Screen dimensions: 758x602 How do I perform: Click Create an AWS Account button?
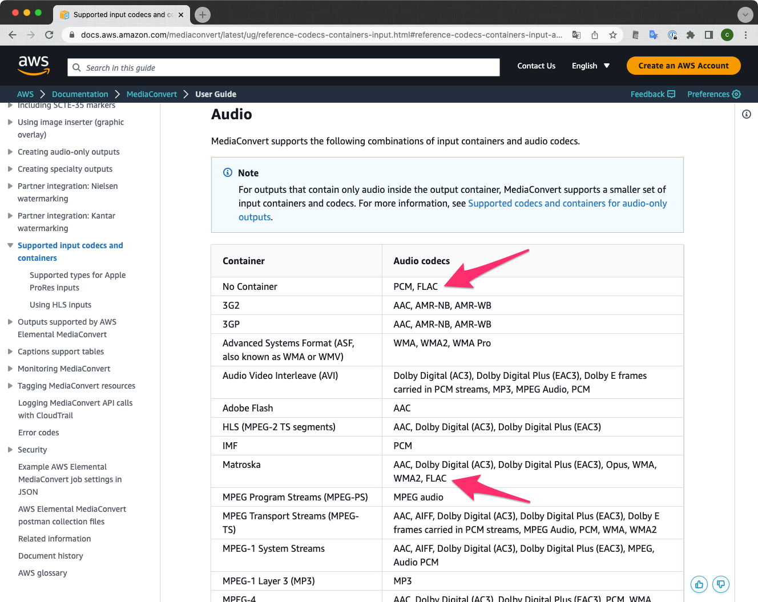point(683,66)
